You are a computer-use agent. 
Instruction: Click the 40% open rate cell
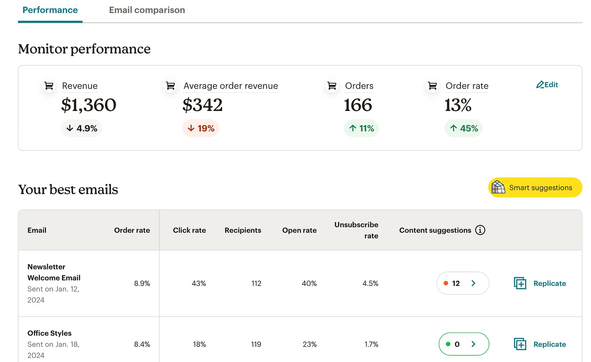pos(309,283)
